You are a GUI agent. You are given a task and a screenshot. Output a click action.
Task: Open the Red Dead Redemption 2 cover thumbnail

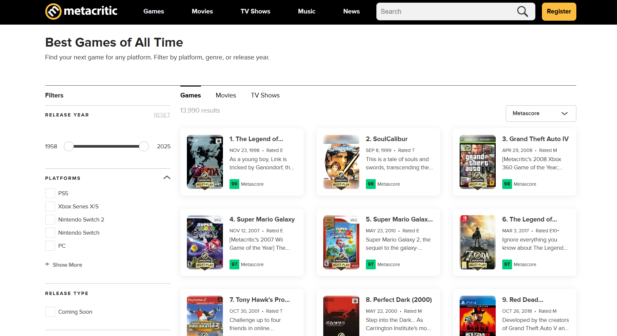coord(478,316)
